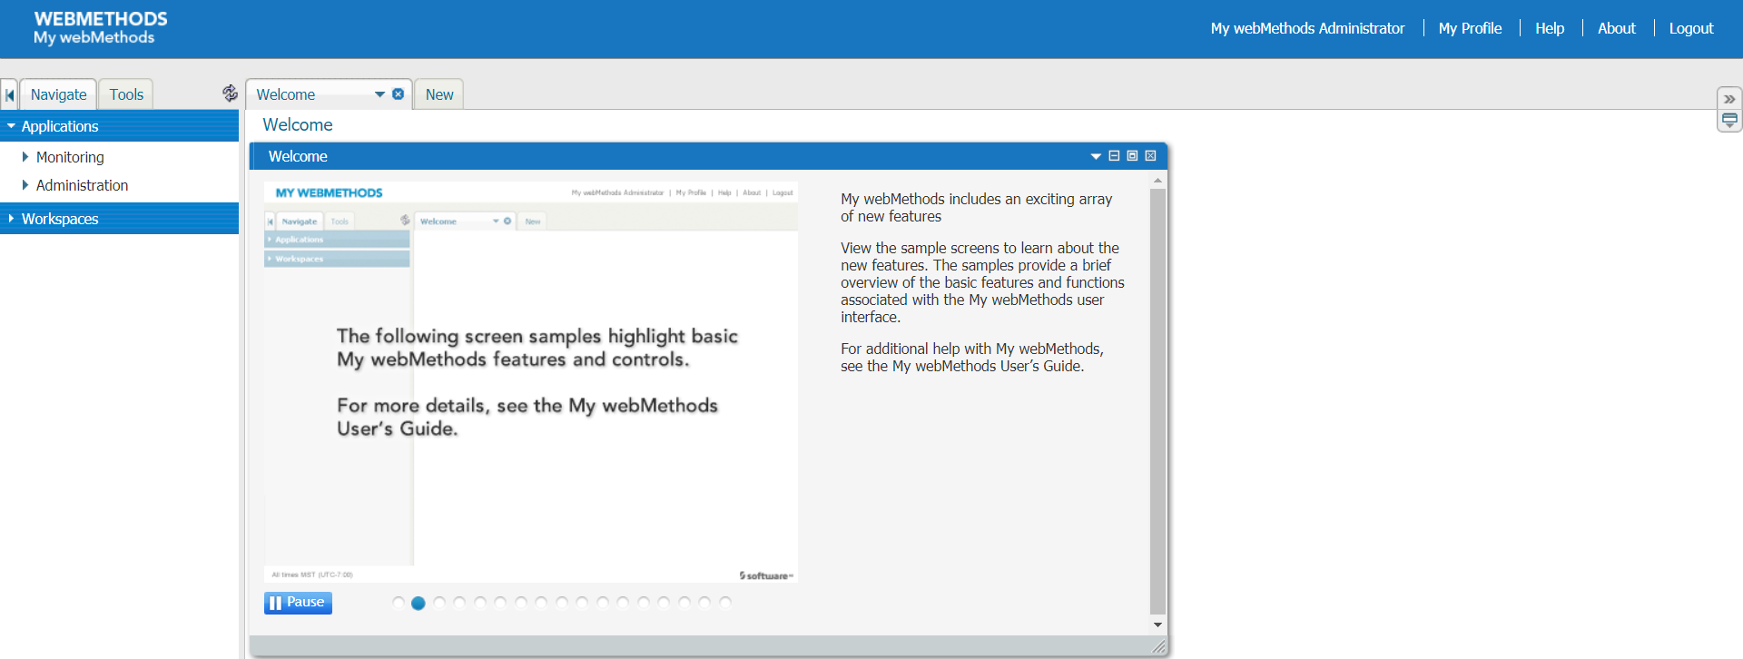Open My webMethods Administrator link
1743x659 pixels.
[x=1307, y=28]
